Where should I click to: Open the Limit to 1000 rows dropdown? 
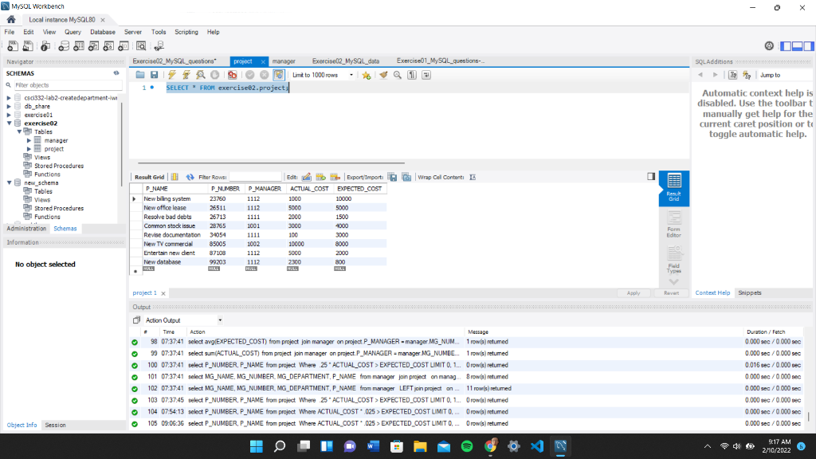tap(351, 75)
